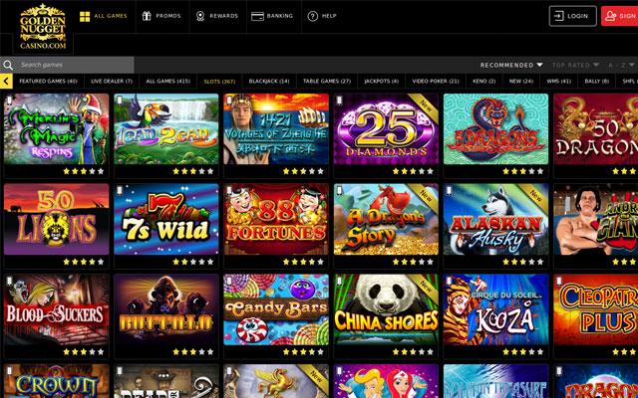Open the Buffalo game thumbnail
This screenshot has width=638, height=398.
pyautogui.click(x=166, y=309)
